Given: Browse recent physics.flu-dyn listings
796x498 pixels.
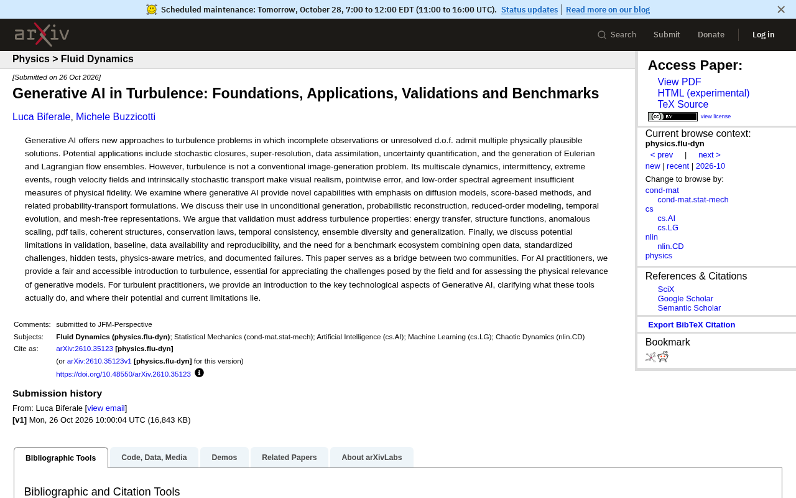Looking at the screenshot, I should (x=678, y=166).
